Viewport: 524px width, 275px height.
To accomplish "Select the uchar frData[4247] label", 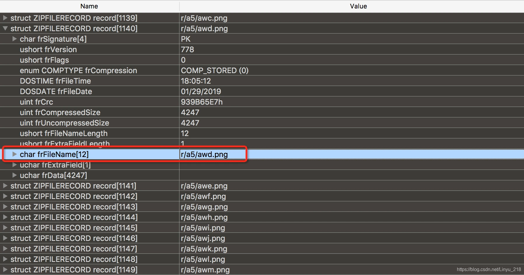I will point(53,175).
